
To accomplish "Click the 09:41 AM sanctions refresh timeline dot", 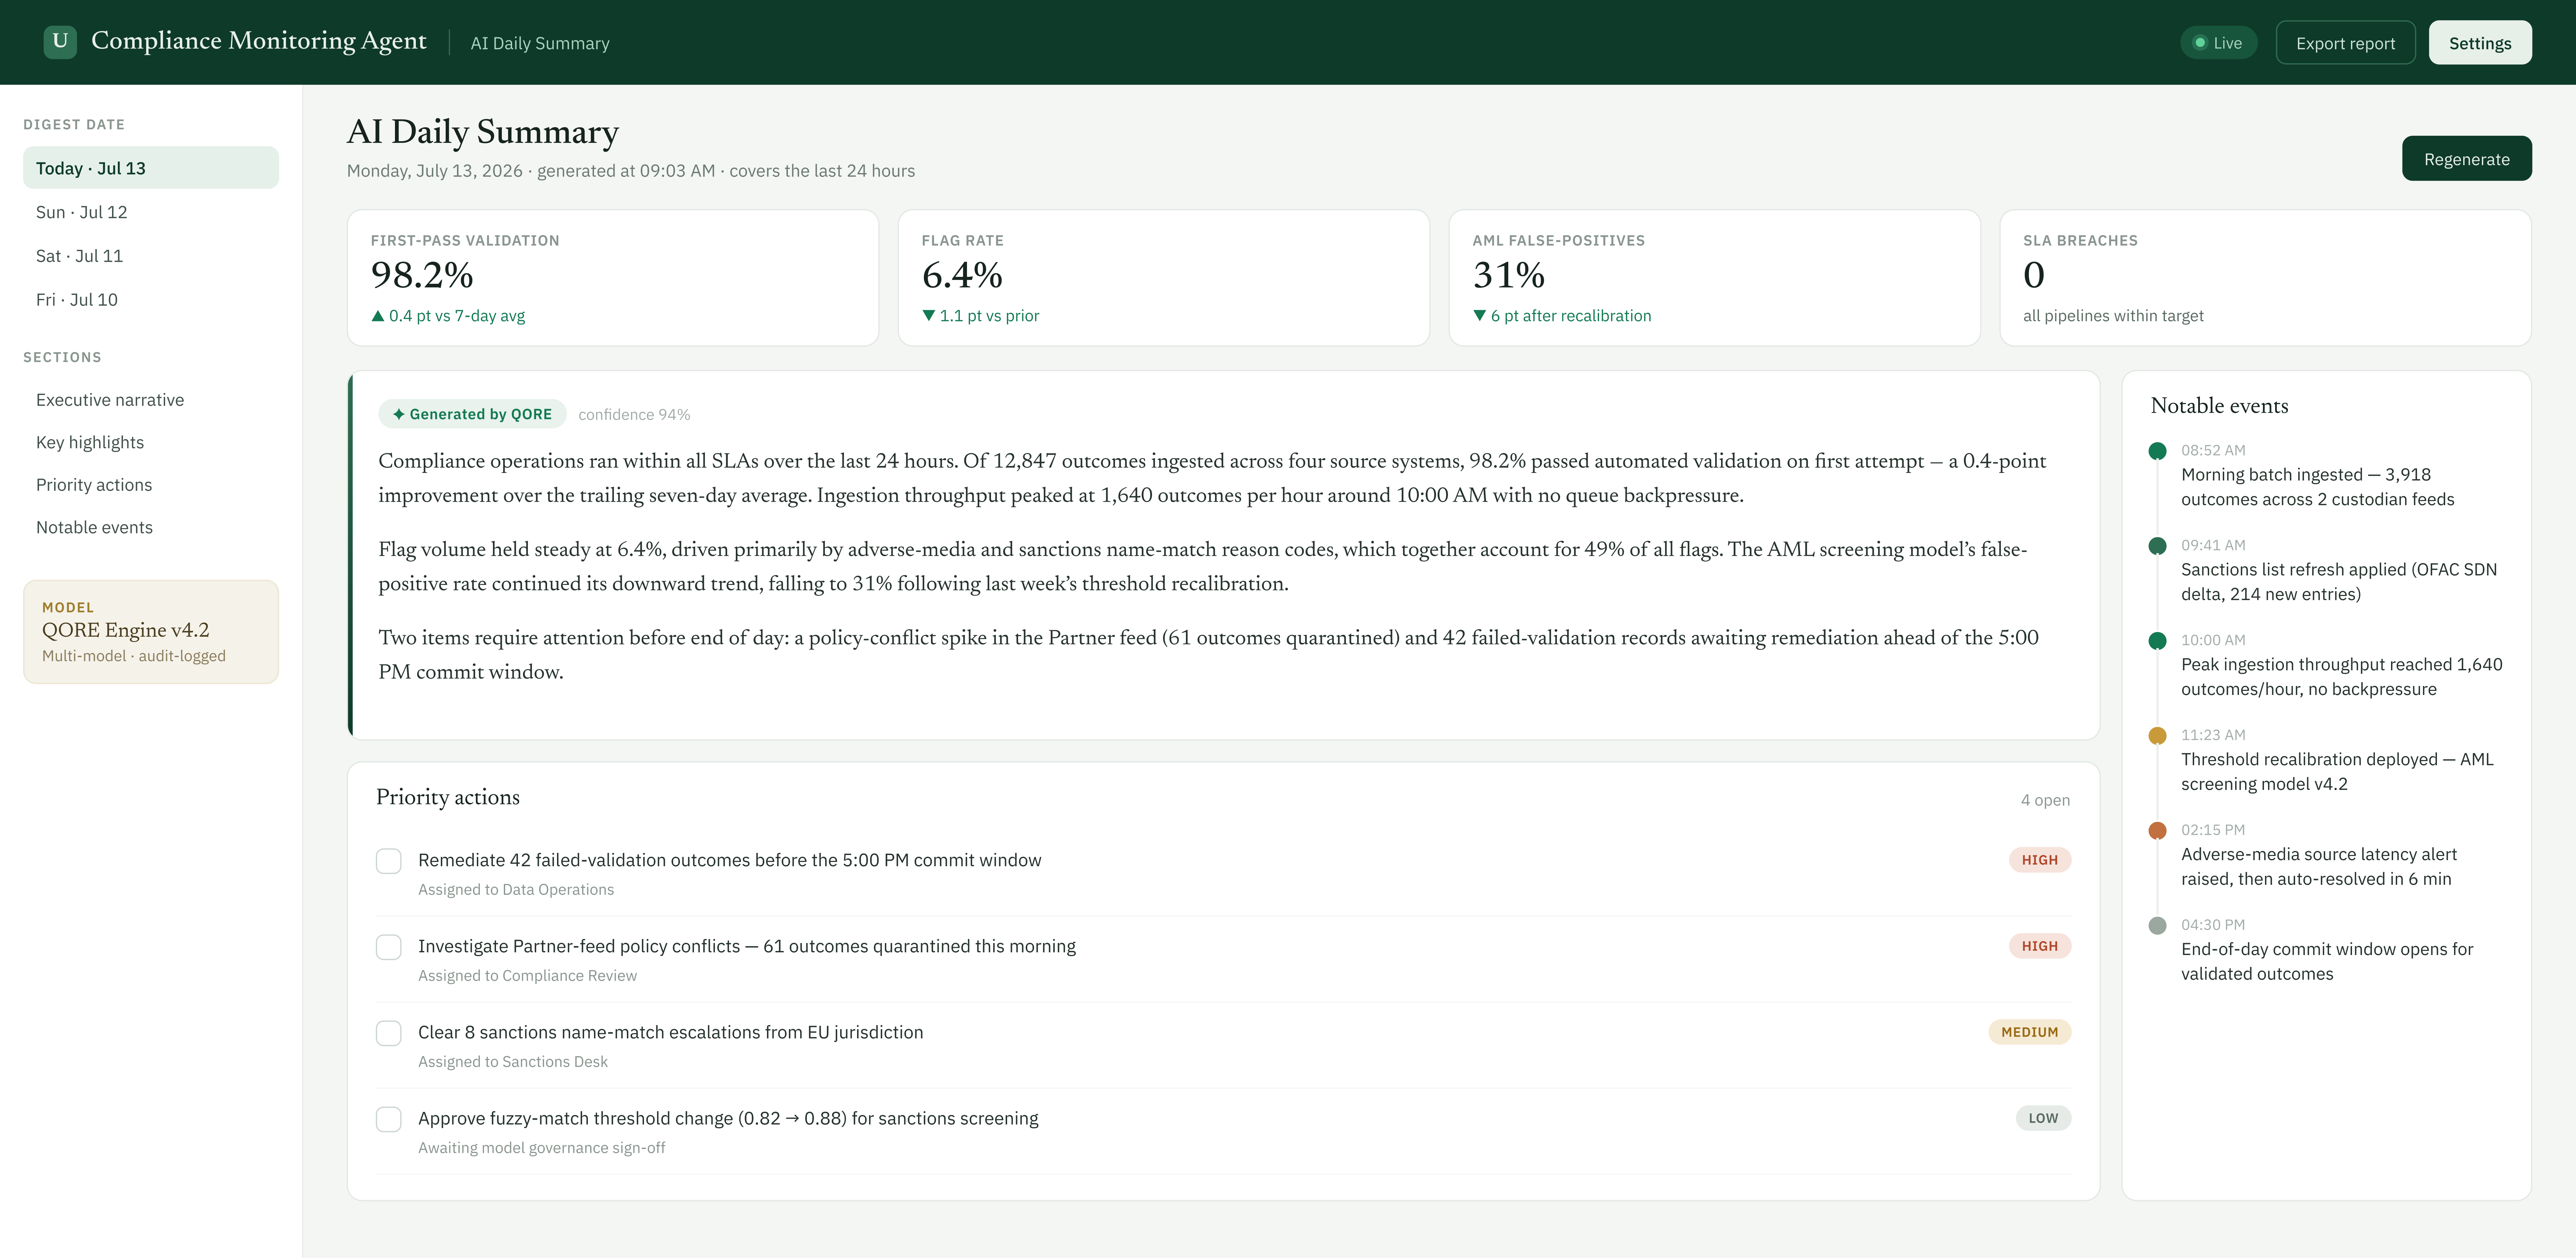I will click(2158, 546).
